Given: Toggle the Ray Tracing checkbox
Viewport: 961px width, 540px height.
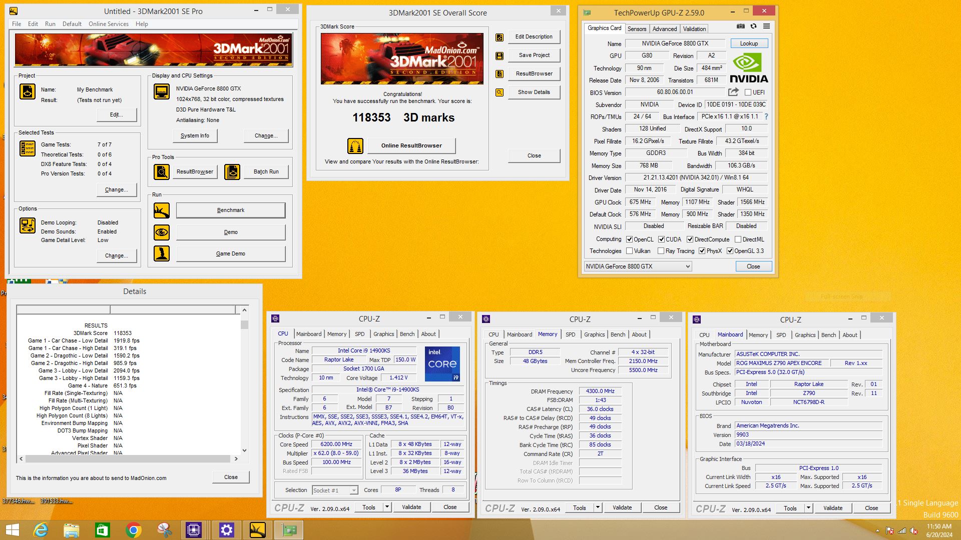Looking at the screenshot, I should coord(661,251).
